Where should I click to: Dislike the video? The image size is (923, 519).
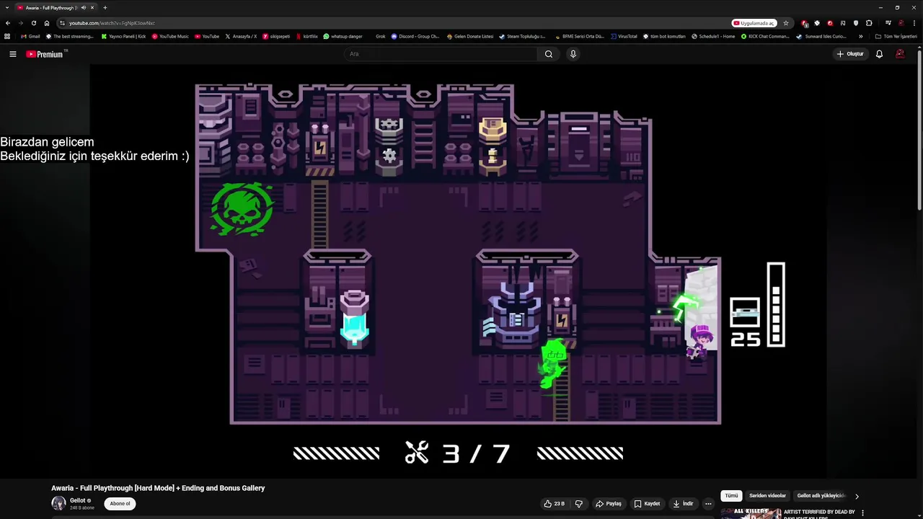[578, 504]
